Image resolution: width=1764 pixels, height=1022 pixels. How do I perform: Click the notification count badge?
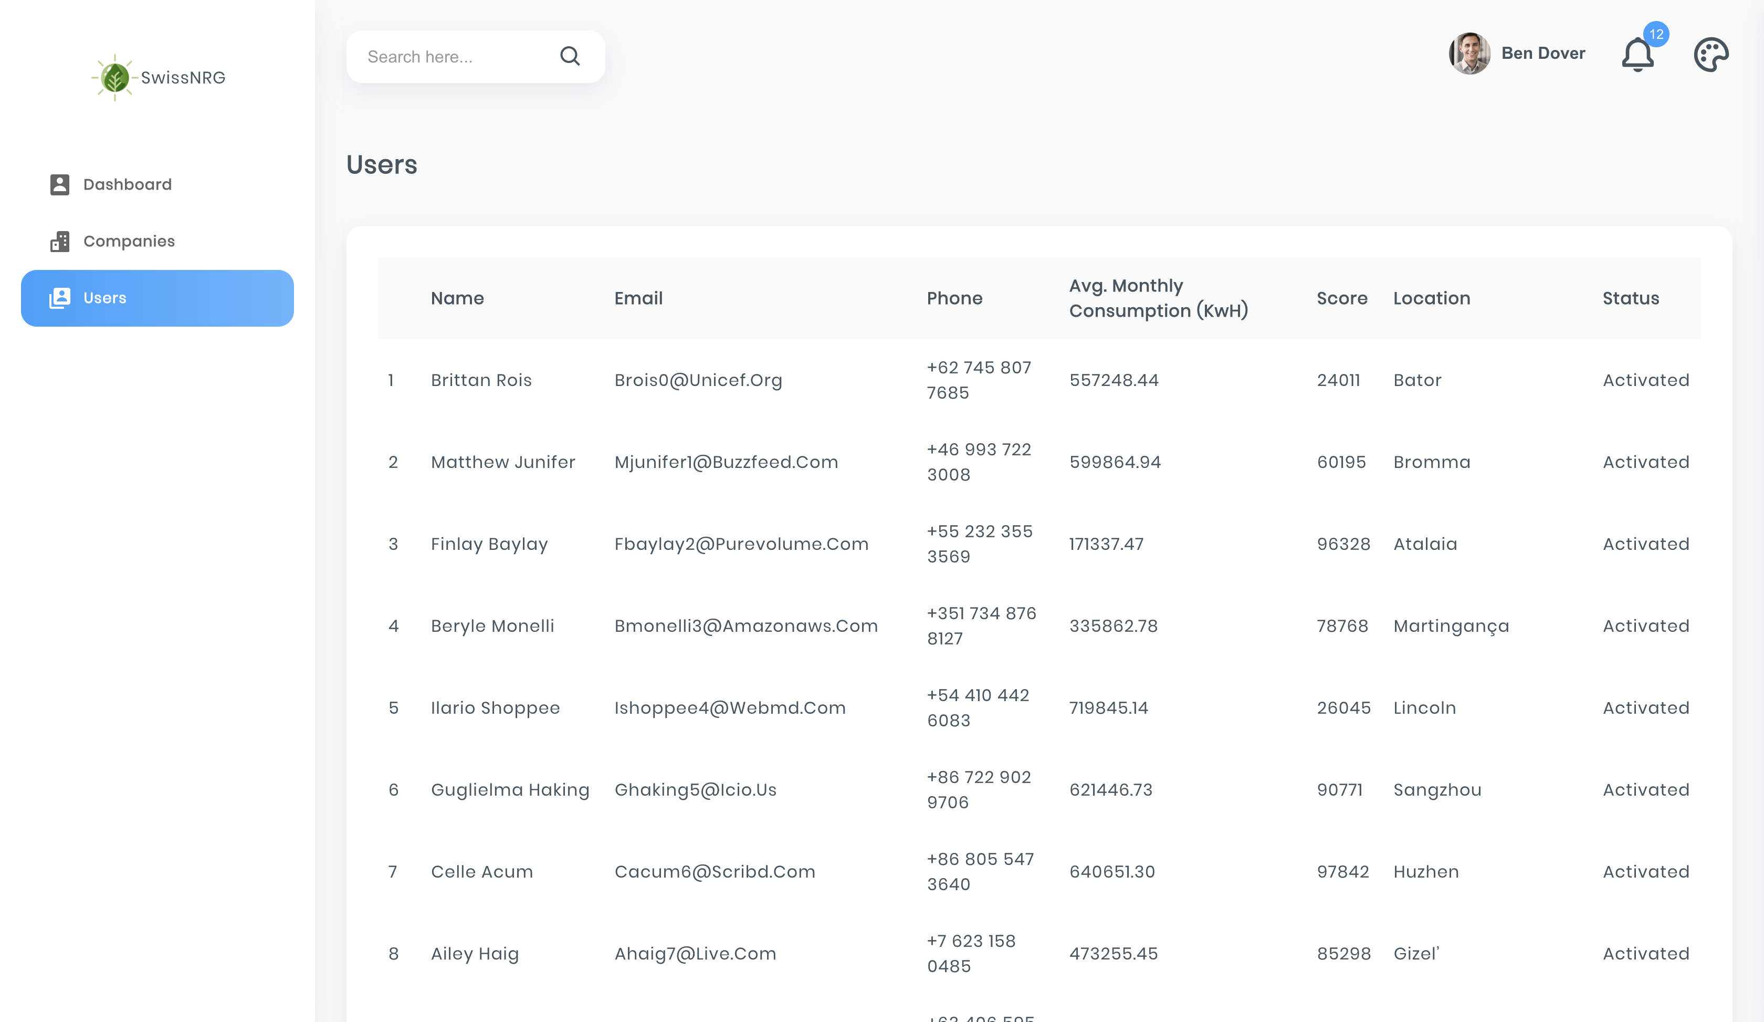coord(1655,34)
